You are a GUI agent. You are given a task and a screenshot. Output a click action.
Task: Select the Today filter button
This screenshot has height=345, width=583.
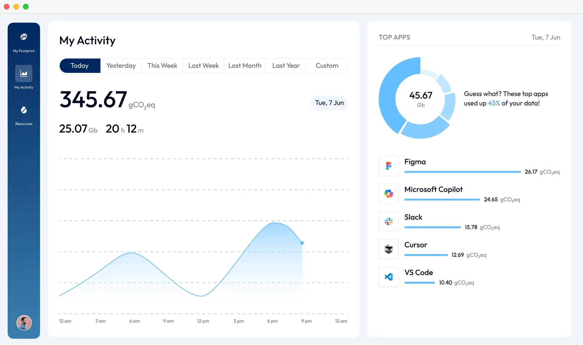(x=80, y=66)
